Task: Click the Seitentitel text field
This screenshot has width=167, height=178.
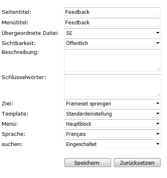Action: 112,12
